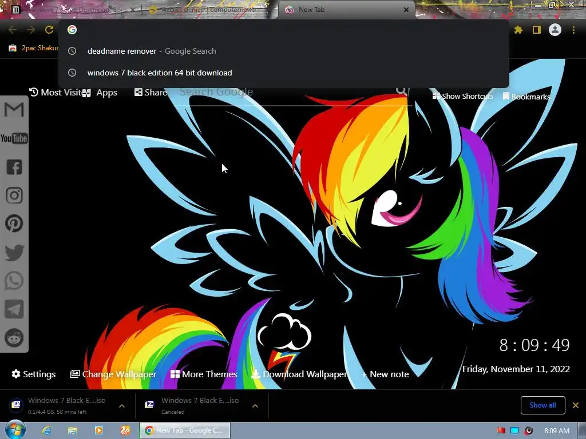Viewport: 586px width, 439px height.
Task: Open the taskbar clock showing 8:09 AM
Action: click(x=556, y=431)
